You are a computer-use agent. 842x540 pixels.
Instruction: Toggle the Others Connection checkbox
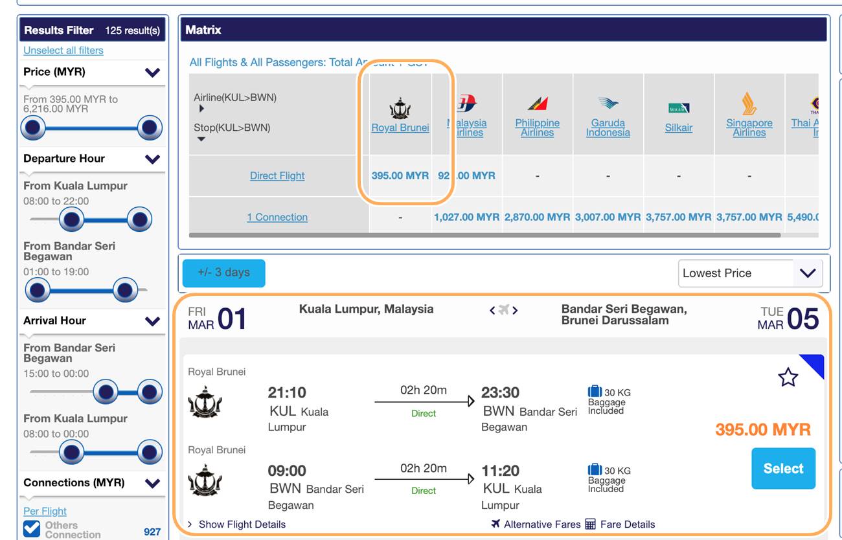point(32,529)
